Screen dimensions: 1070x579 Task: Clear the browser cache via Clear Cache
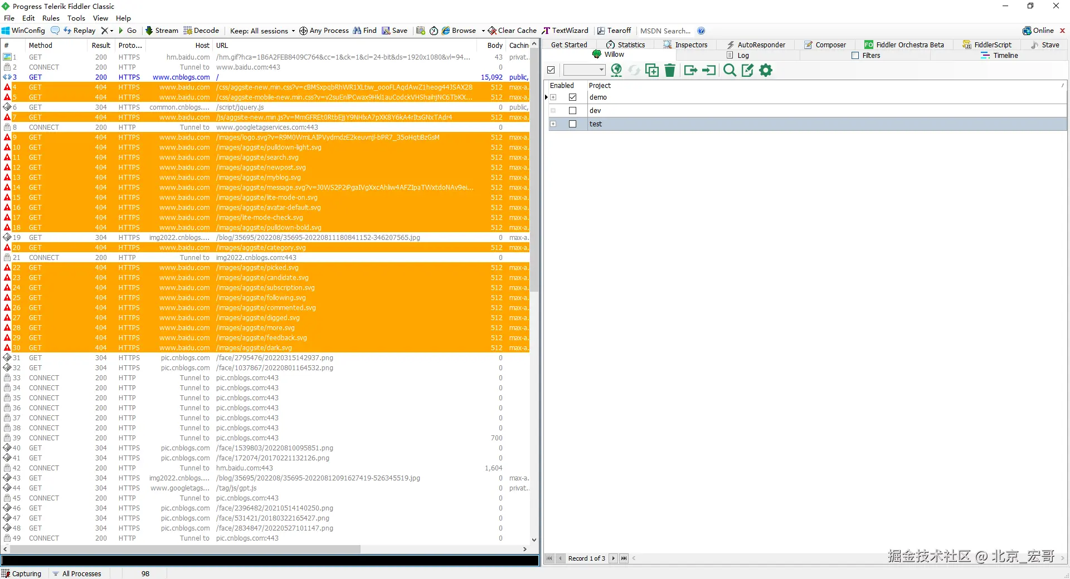[x=512, y=31]
